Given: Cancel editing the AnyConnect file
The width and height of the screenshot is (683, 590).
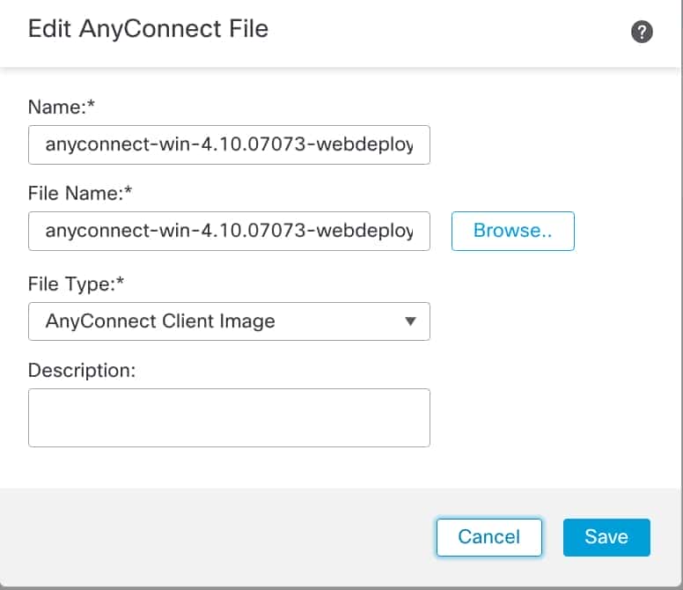Looking at the screenshot, I should pyautogui.click(x=489, y=537).
